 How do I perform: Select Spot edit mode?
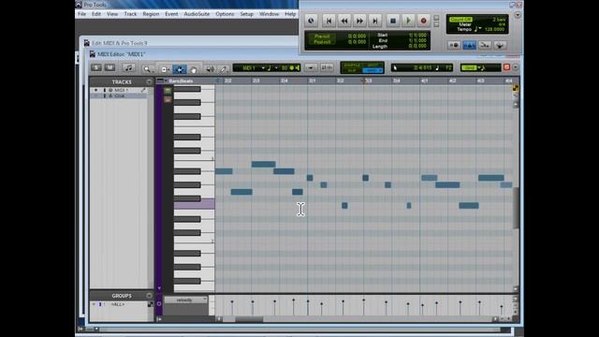pos(373,66)
